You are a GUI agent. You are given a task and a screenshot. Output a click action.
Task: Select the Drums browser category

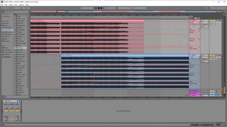coord(6,25)
